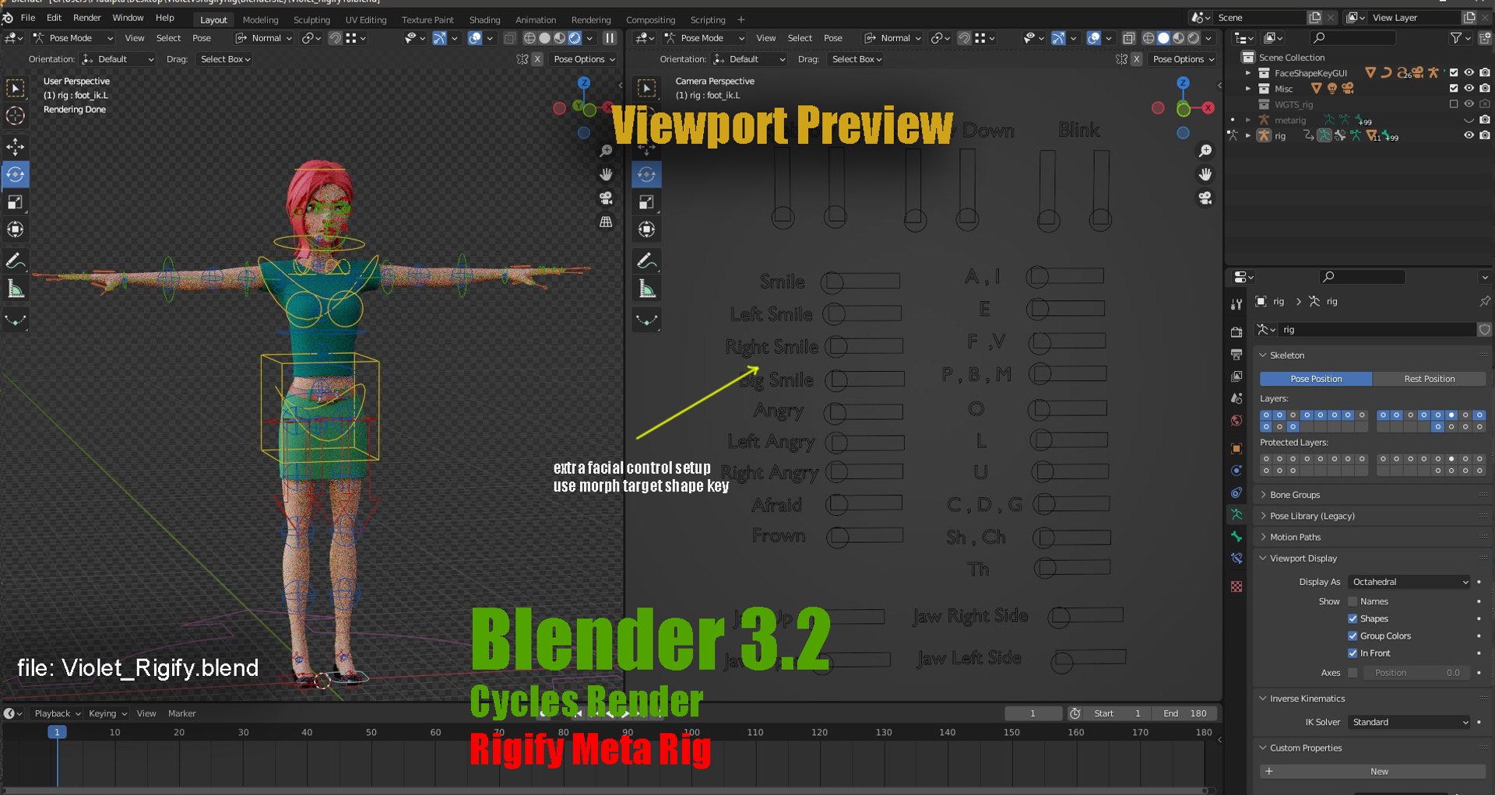Select the Measure tool in camera viewport
Image resolution: width=1495 pixels, height=795 pixels.
click(x=647, y=289)
